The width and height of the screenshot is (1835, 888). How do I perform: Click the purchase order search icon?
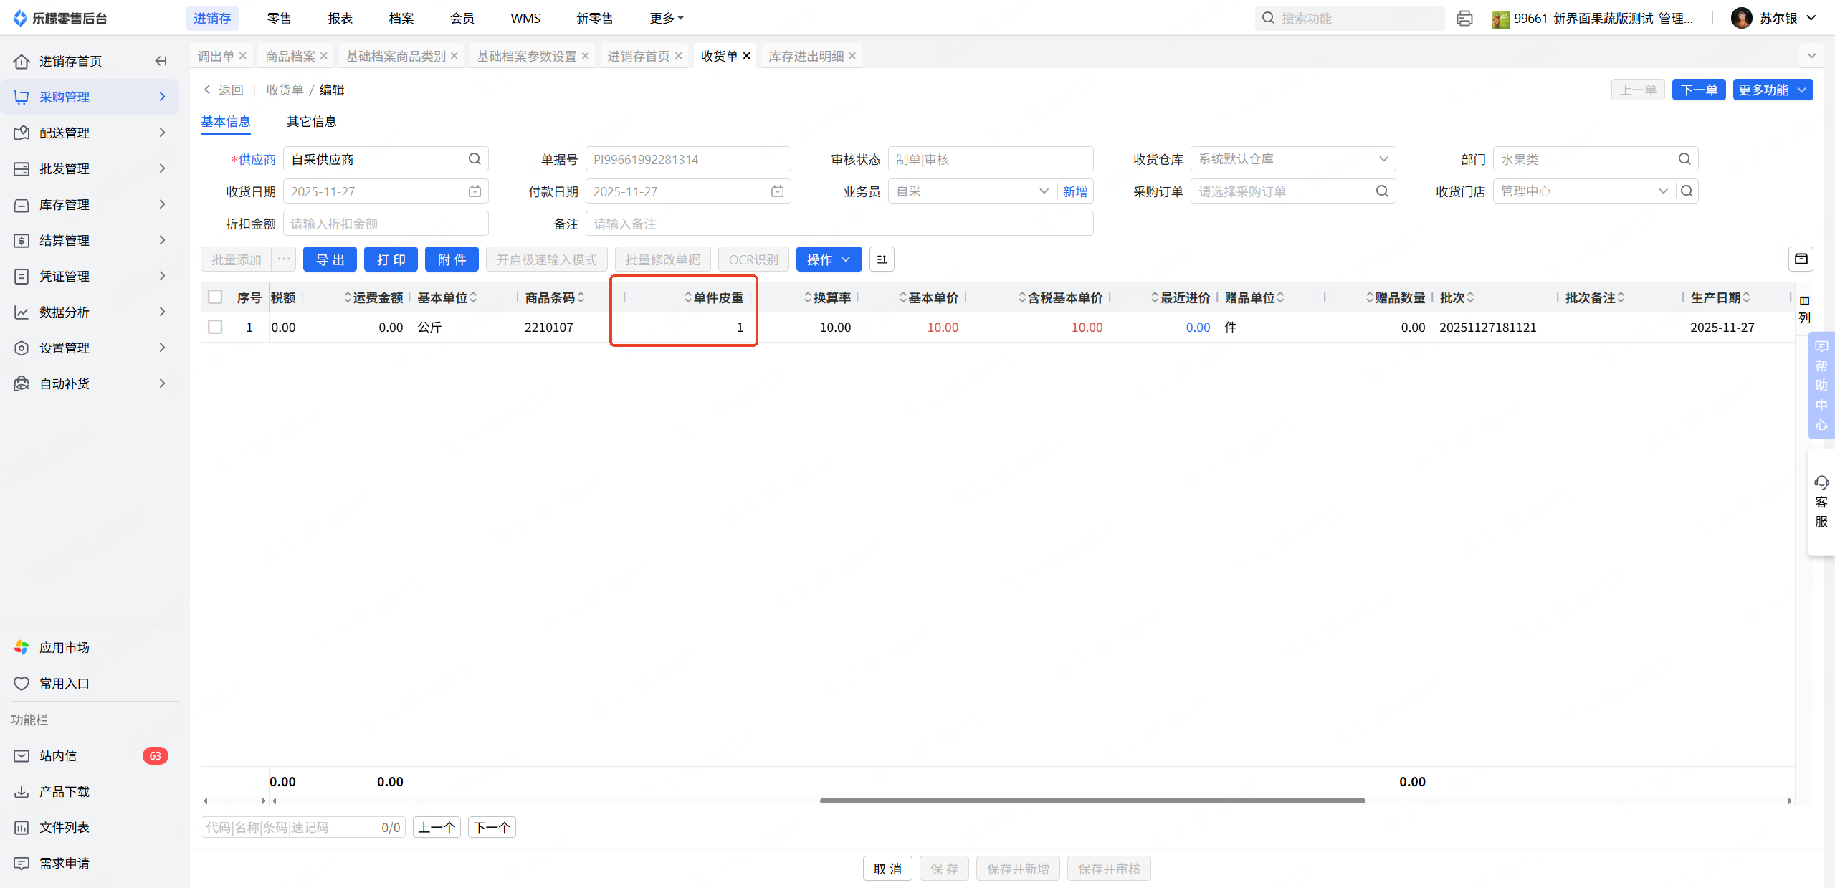coord(1382,191)
